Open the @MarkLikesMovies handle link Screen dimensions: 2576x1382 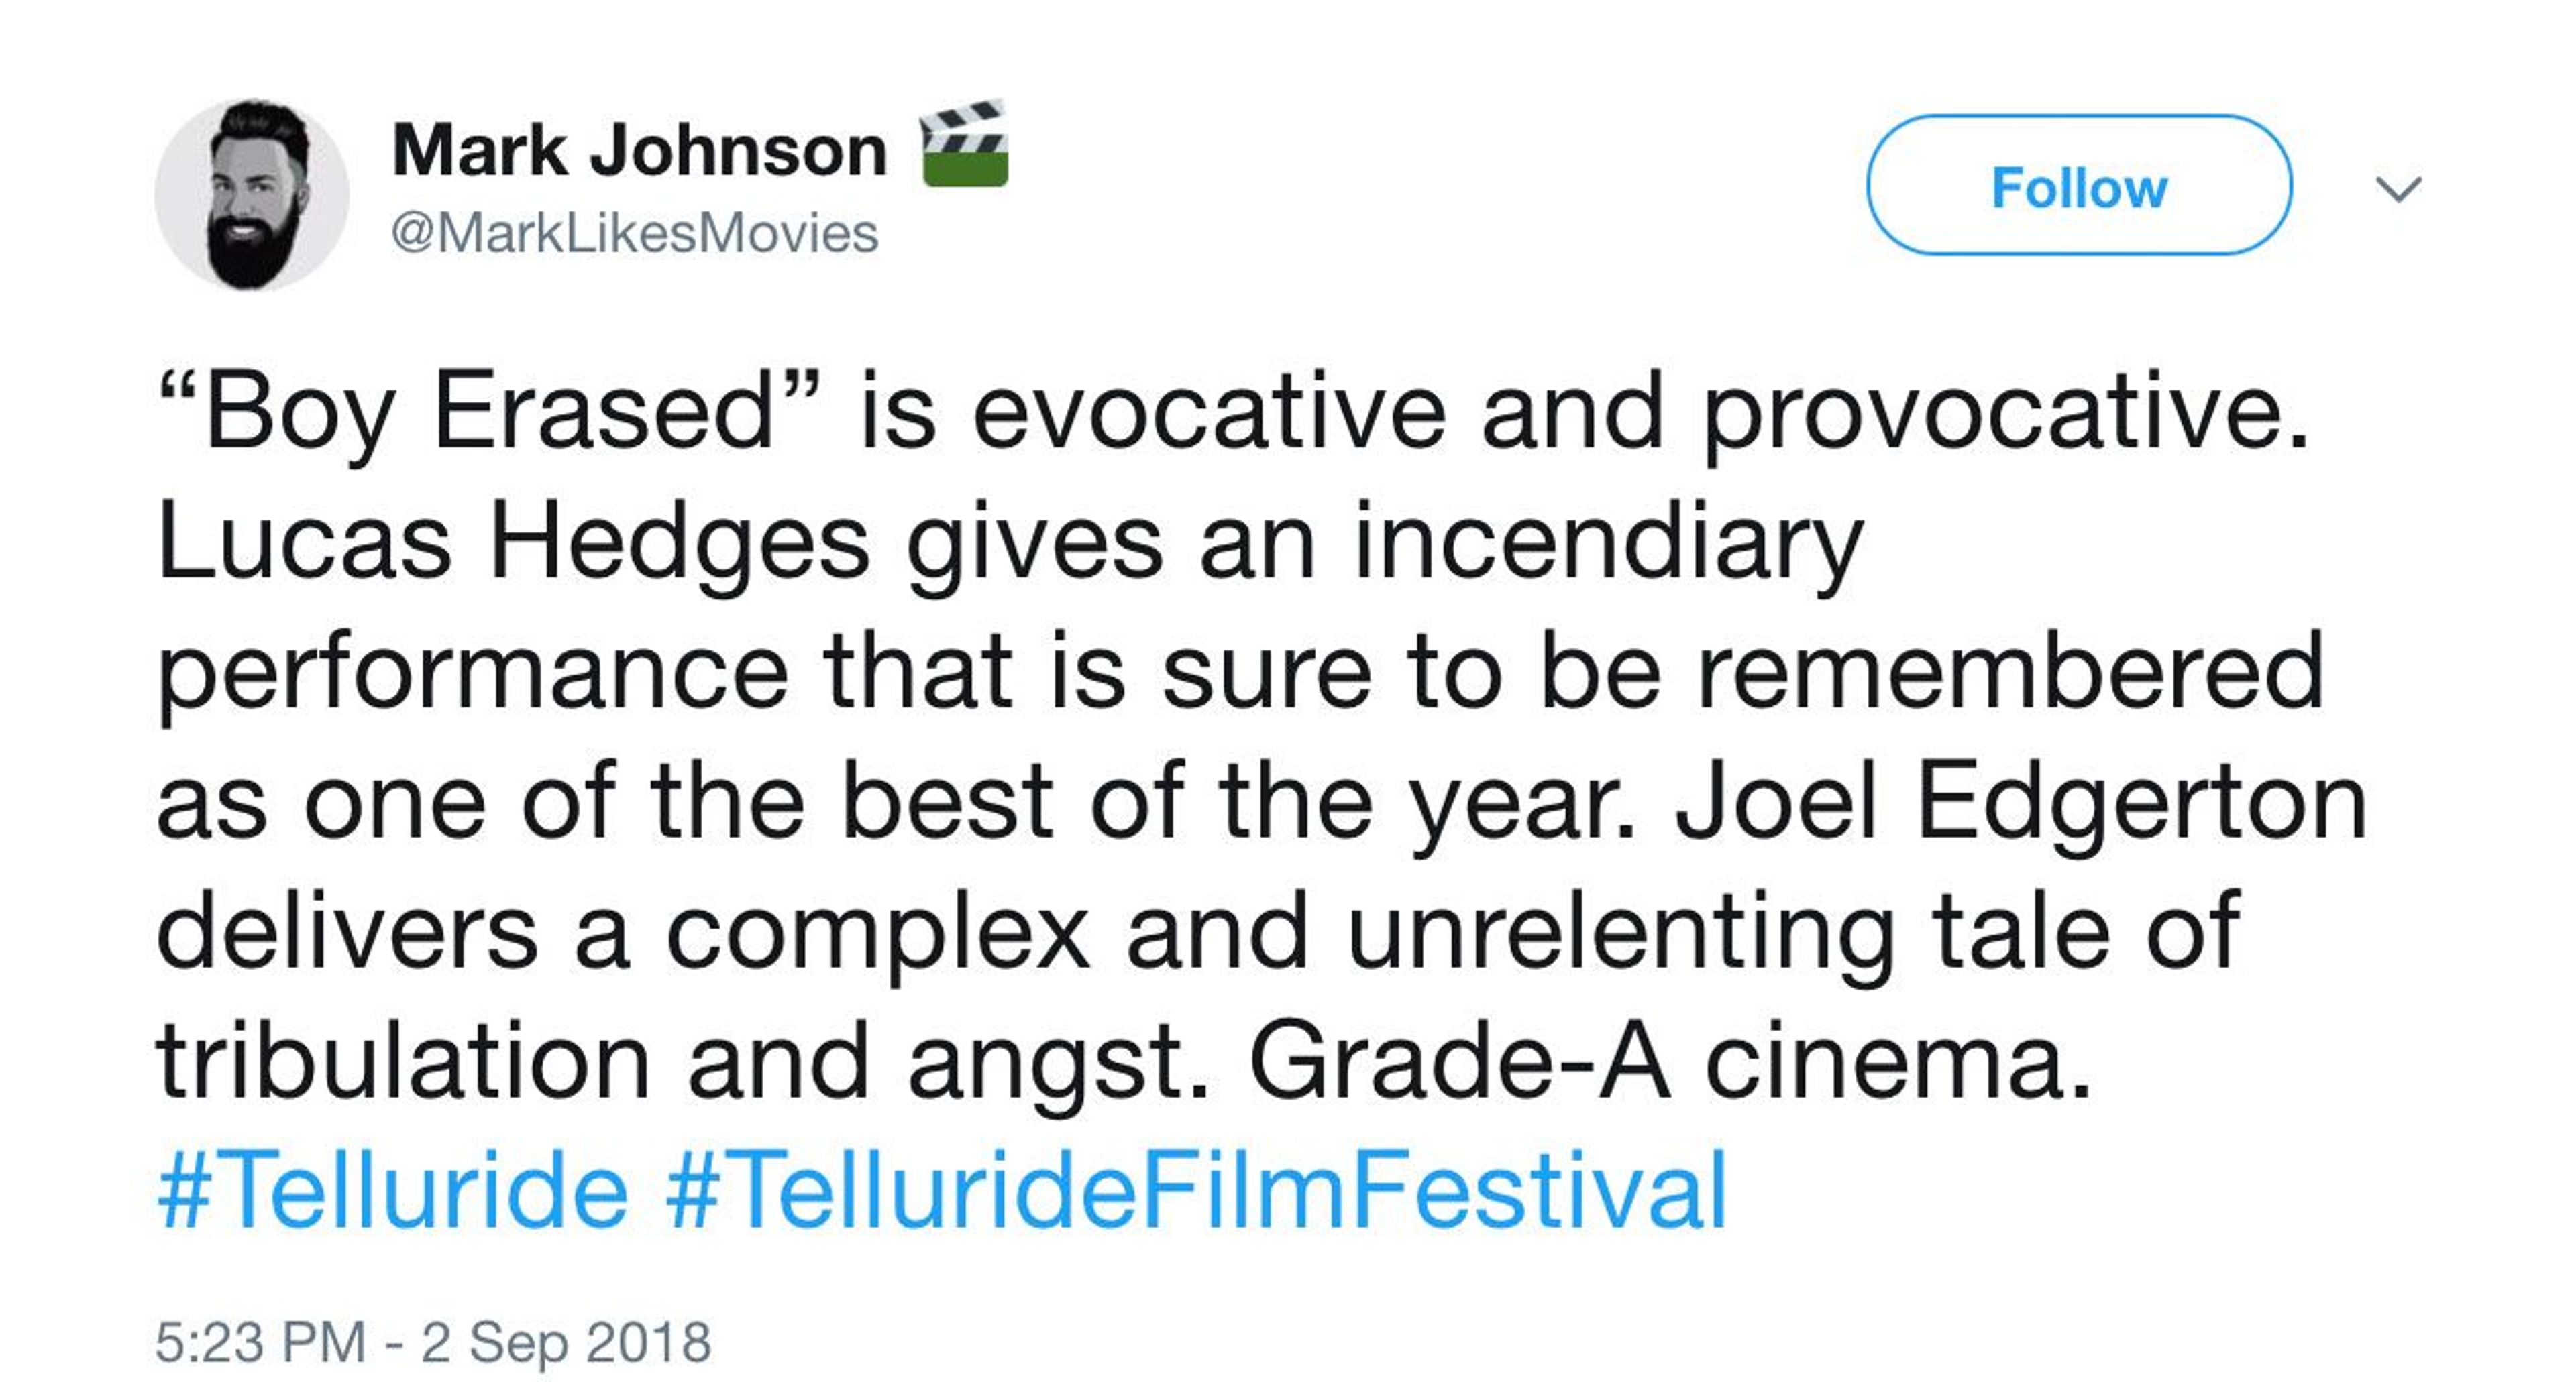click(634, 234)
